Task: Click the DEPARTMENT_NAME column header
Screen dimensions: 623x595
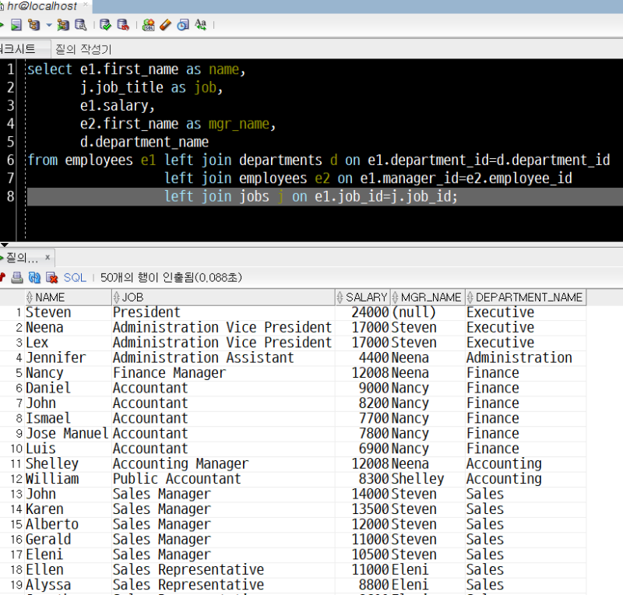Action: [526, 297]
